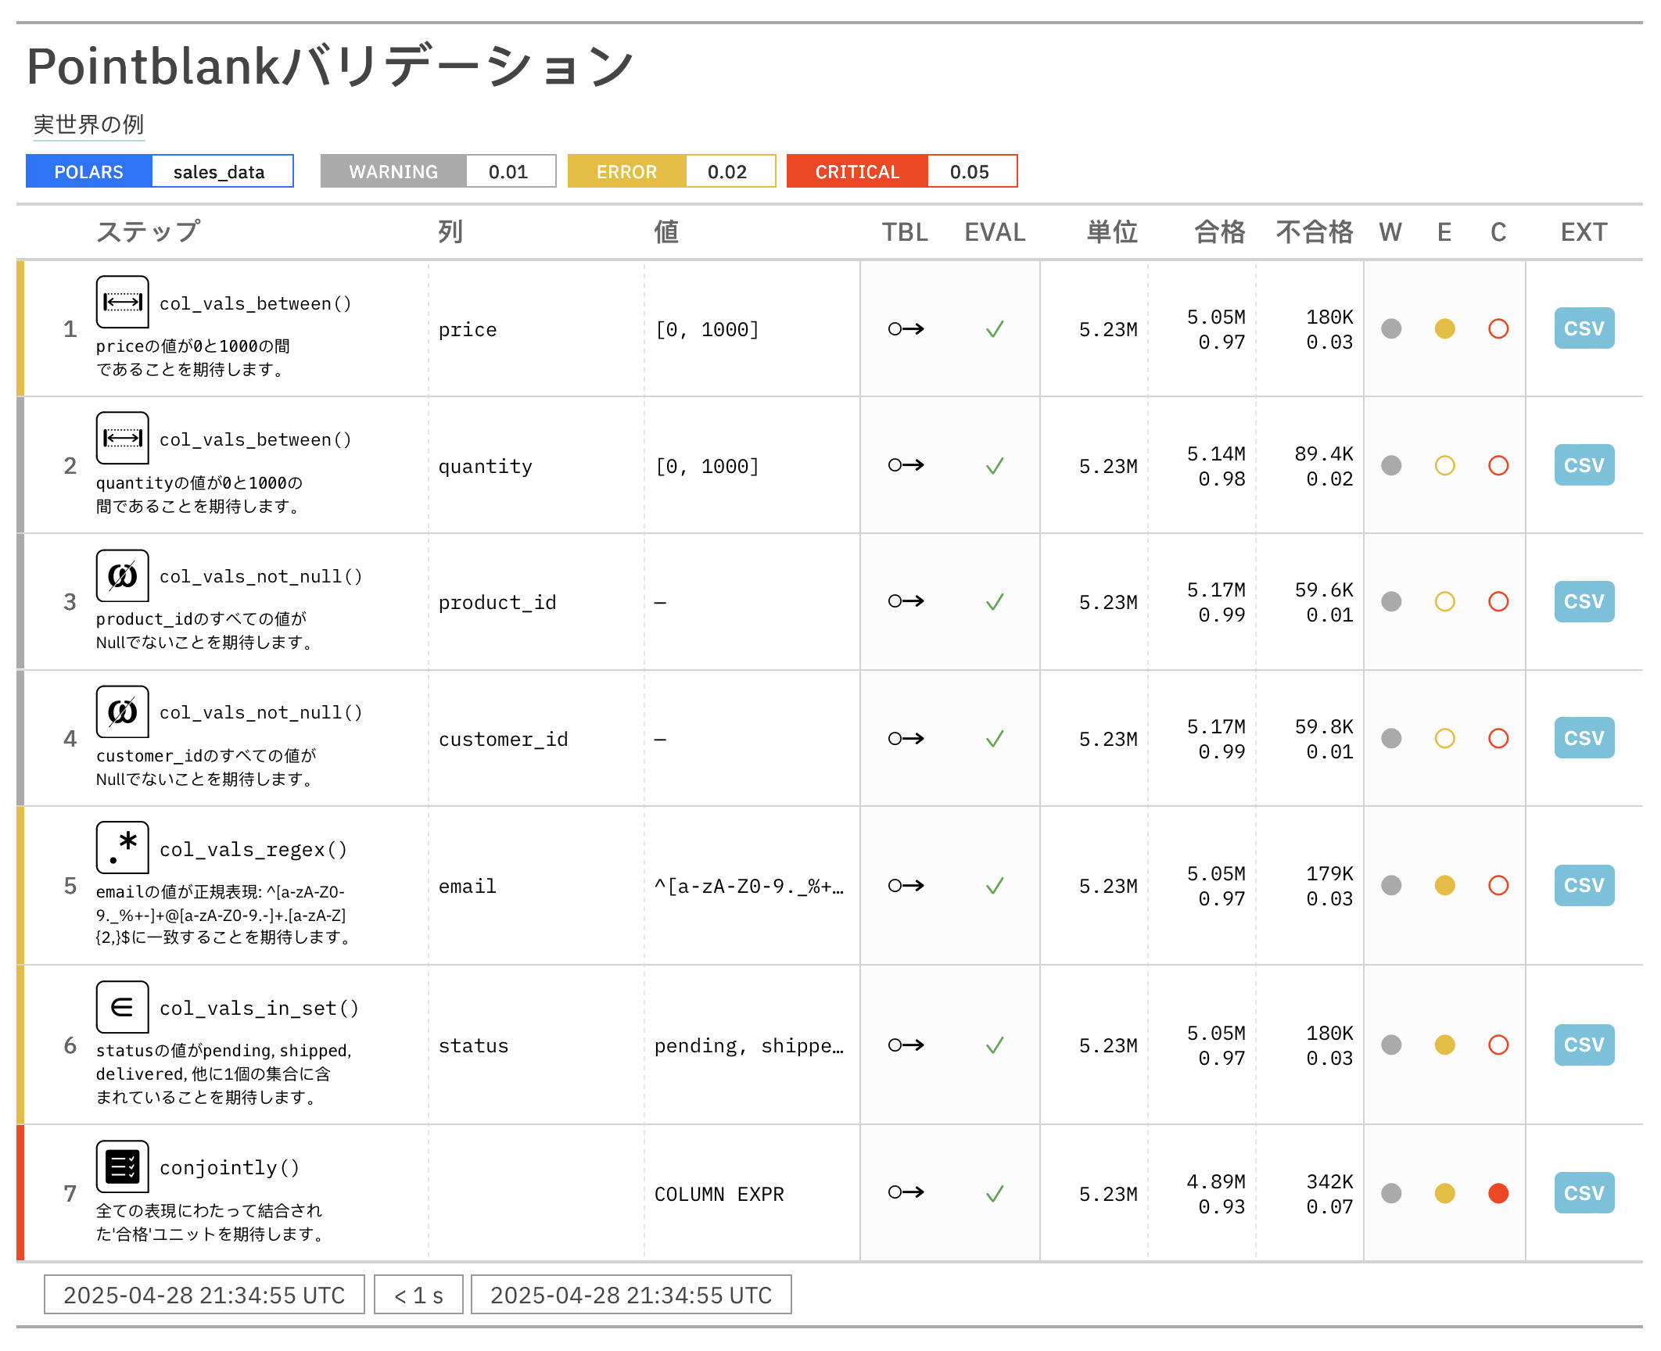
Task: Click the filled red critical dot in step 7
Action: (x=1498, y=1193)
